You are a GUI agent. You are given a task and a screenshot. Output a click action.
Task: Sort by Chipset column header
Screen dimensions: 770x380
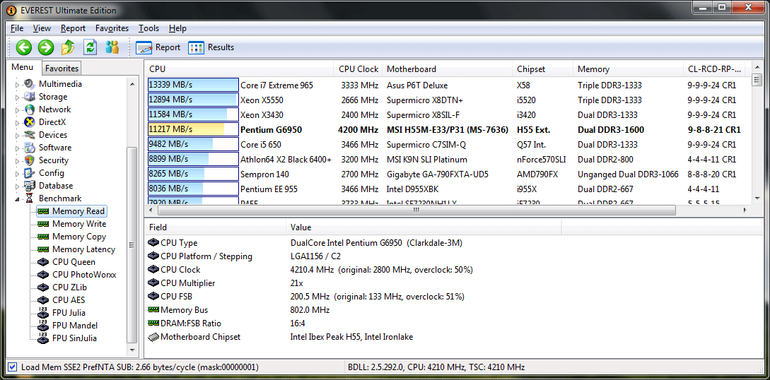click(542, 69)
